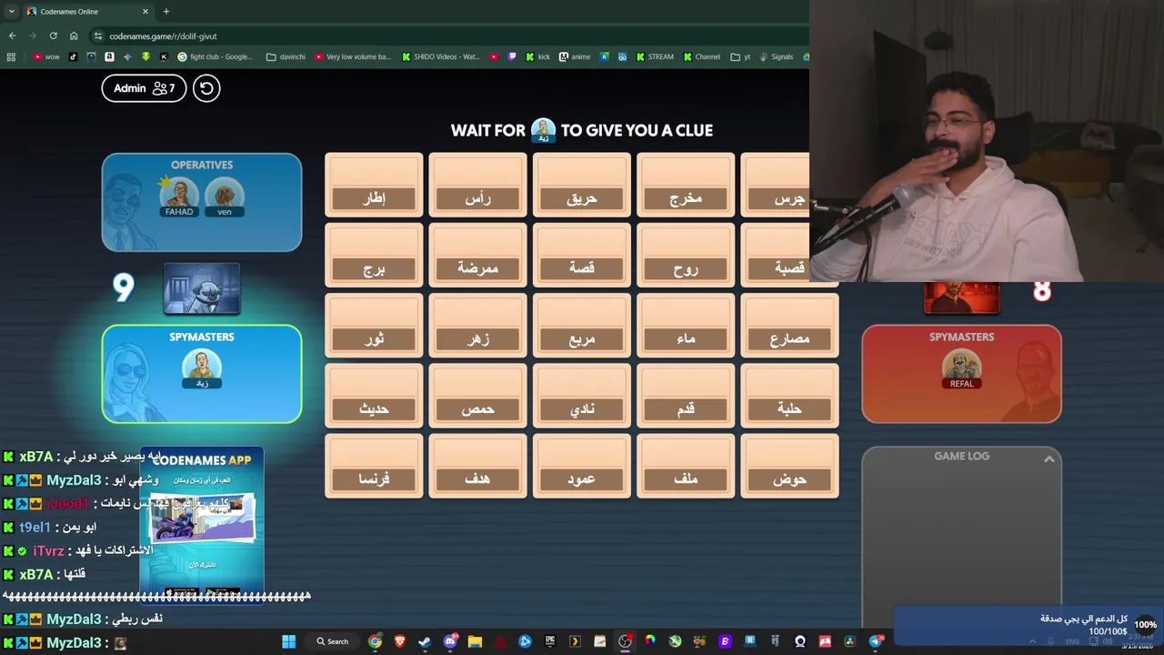
Task: Open Brave browser from the taskbar
Action: 399,641
